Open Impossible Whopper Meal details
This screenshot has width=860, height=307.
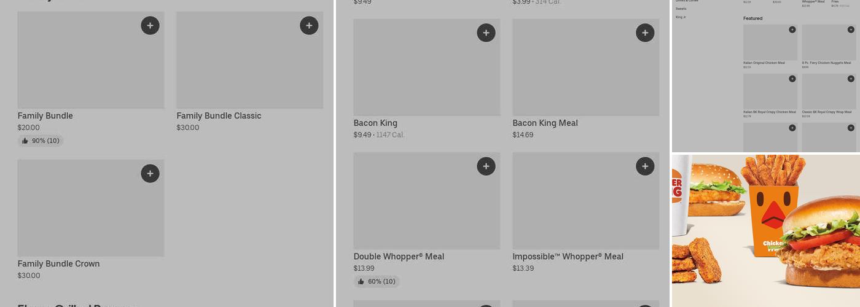tap(568, 257)
